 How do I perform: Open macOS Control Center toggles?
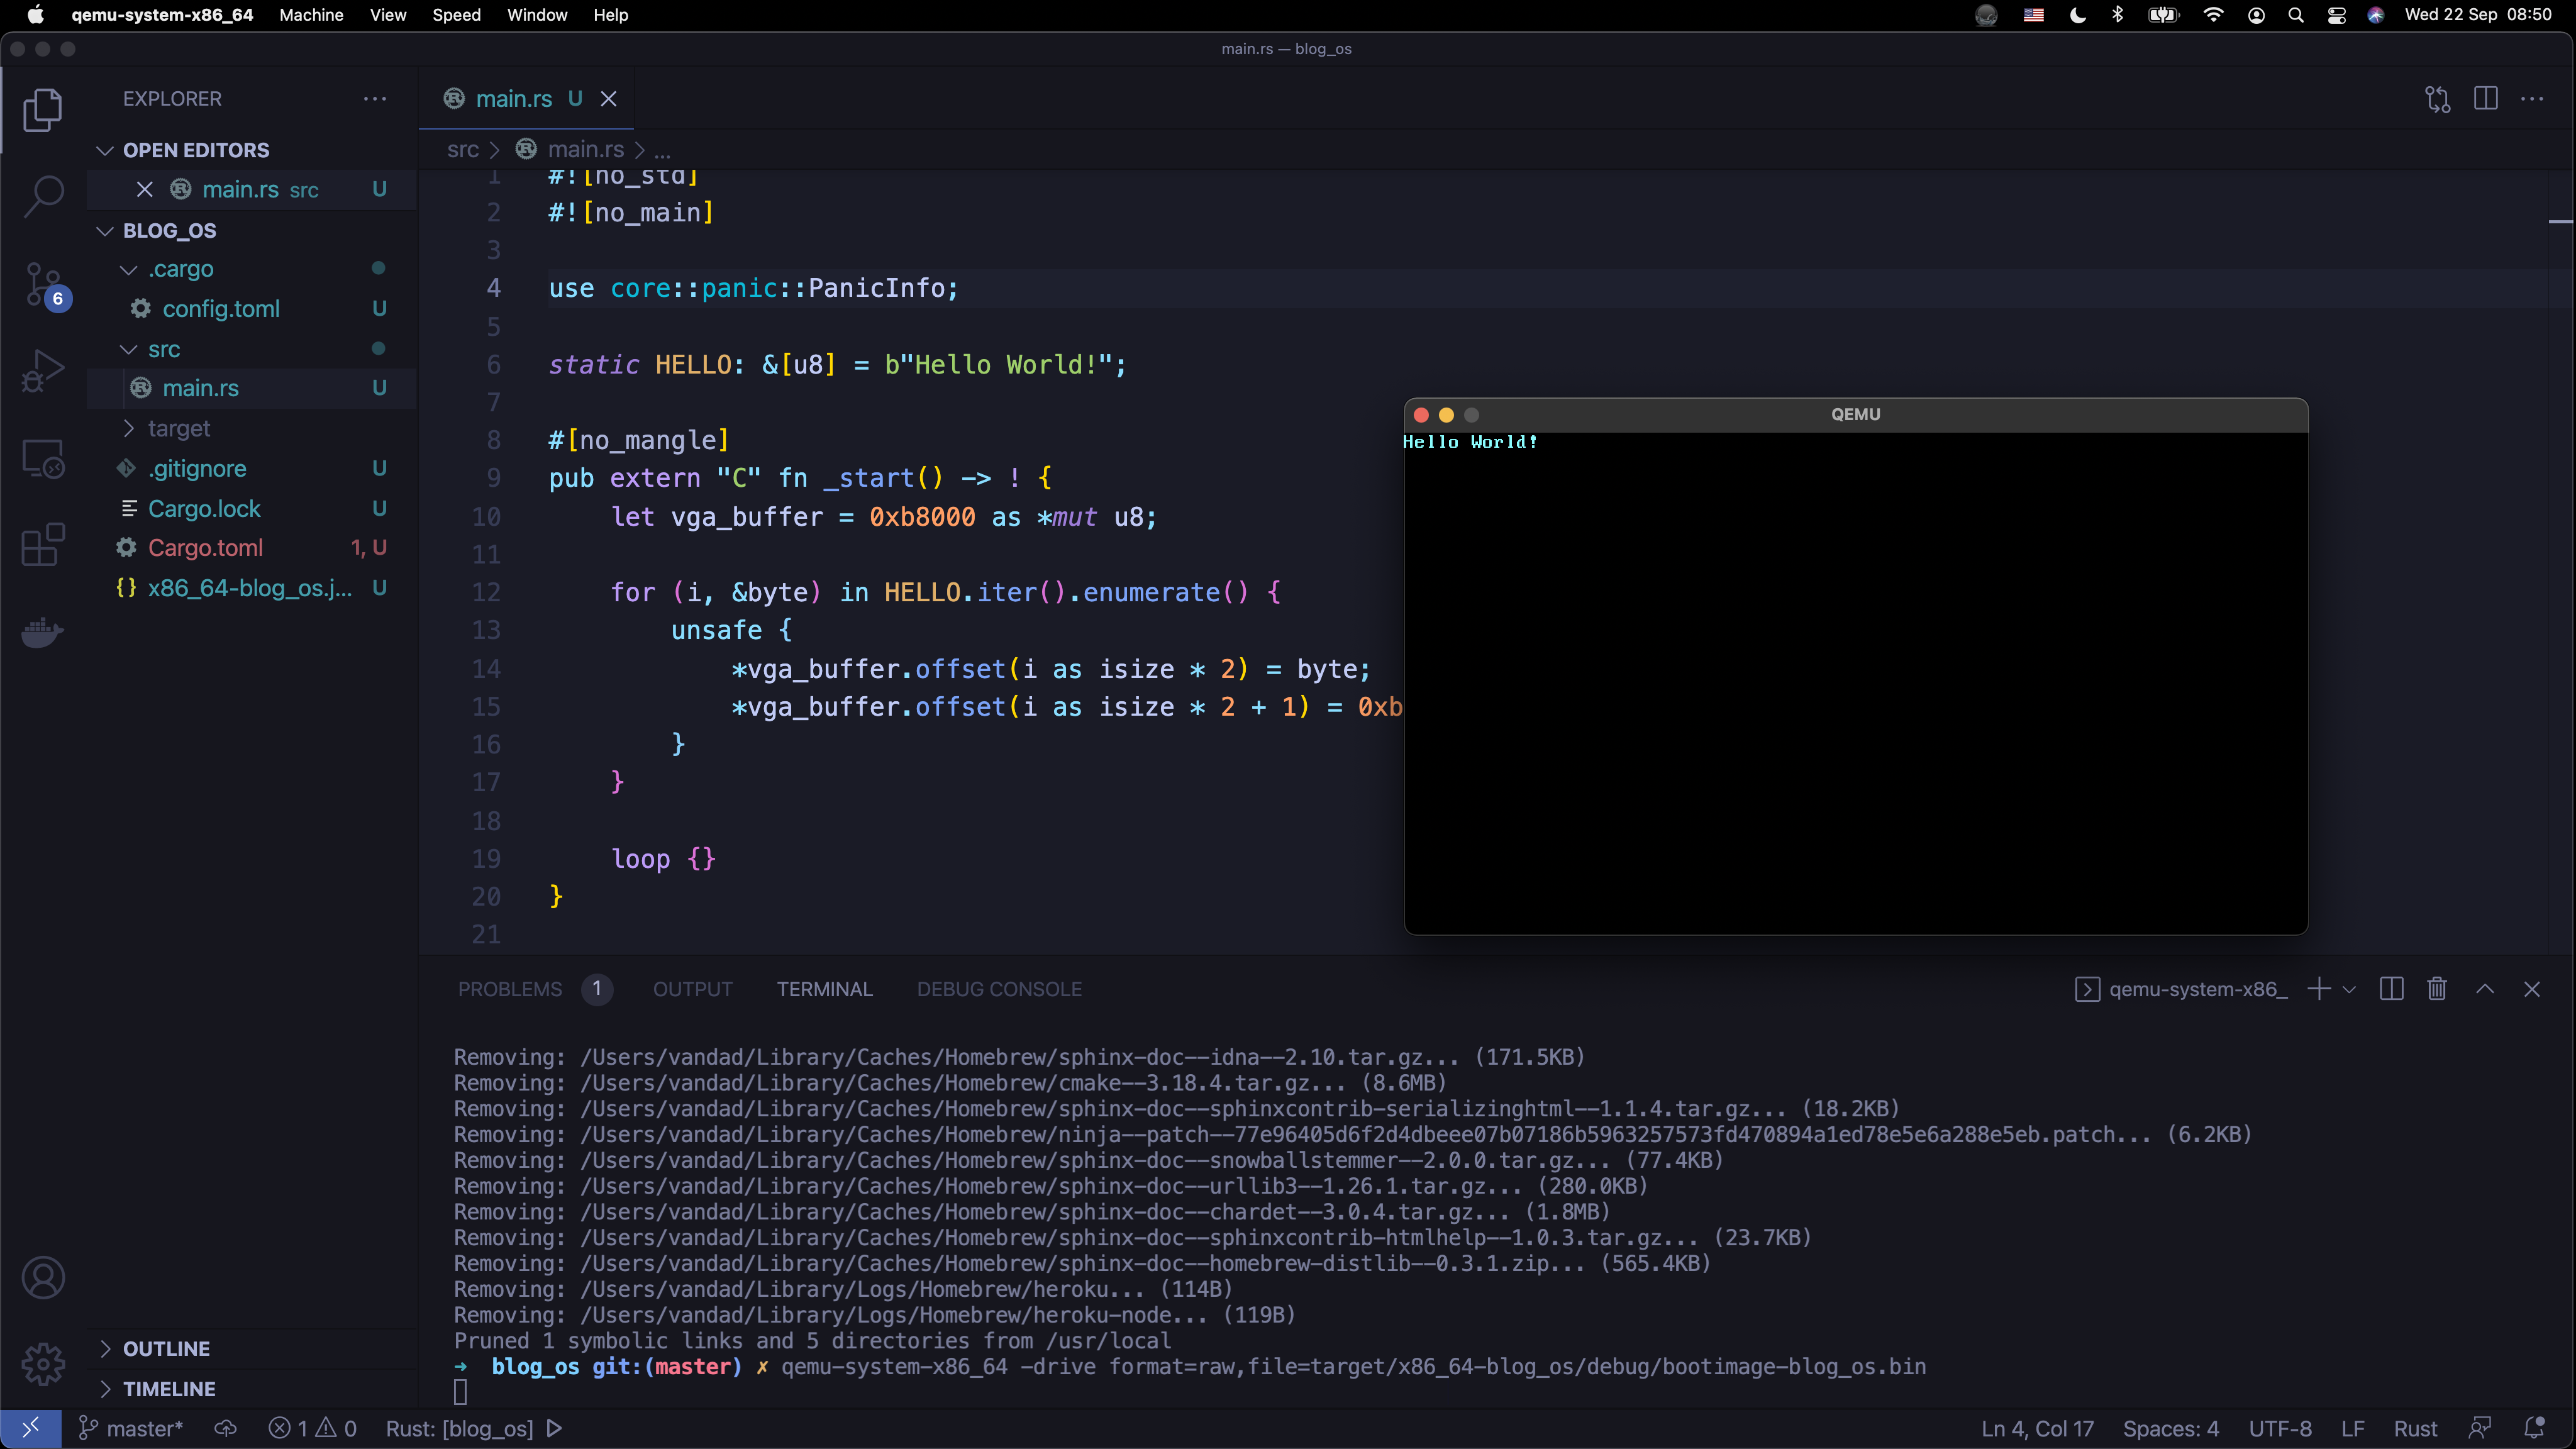click(x=2337, y=15)
